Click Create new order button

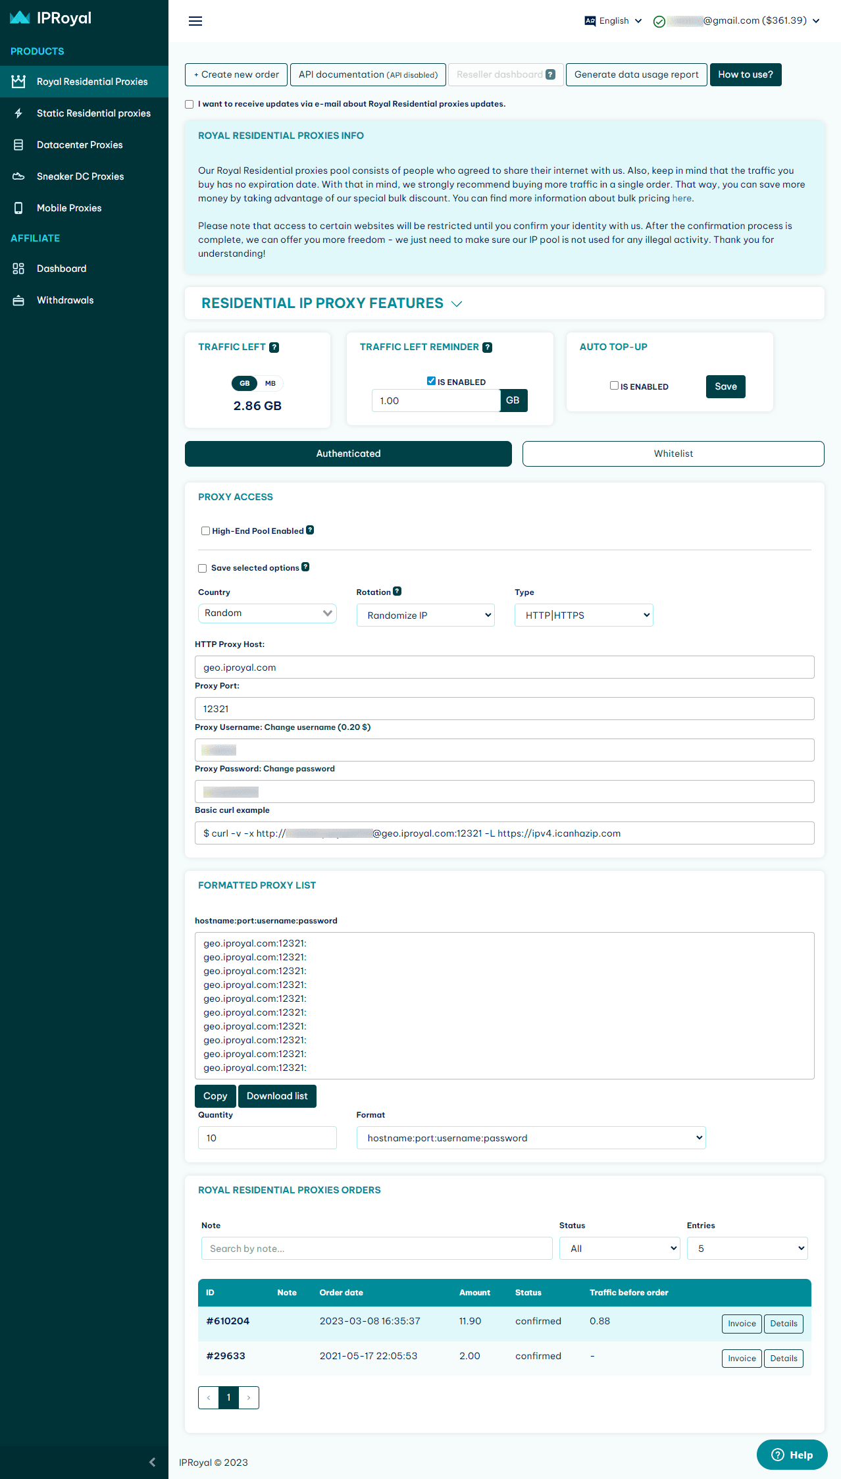pos(236,74)
